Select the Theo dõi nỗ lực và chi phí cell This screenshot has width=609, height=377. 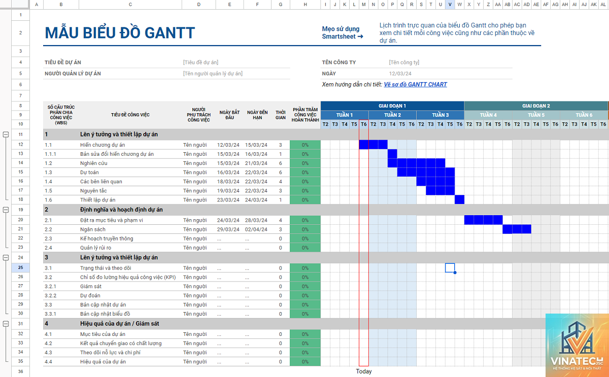(x=130, y=352)
